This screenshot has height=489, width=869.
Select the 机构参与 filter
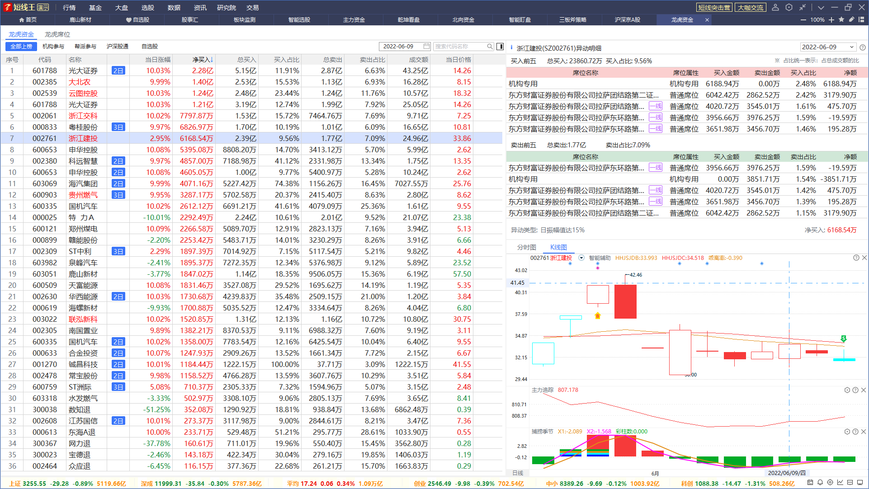pyautogui.click(x=53, y=46)
